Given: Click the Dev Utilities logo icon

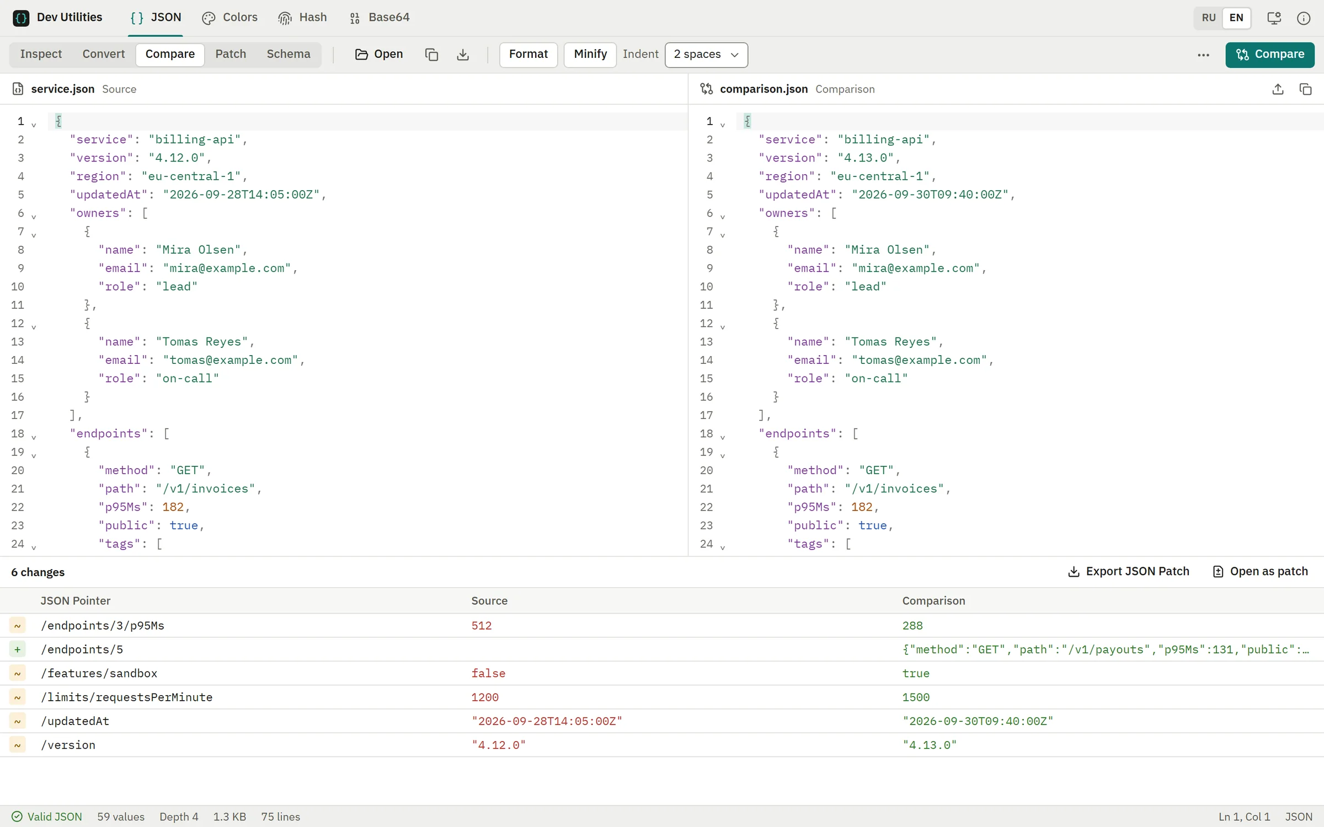Looking at the screenshot, I should point(21,18).
